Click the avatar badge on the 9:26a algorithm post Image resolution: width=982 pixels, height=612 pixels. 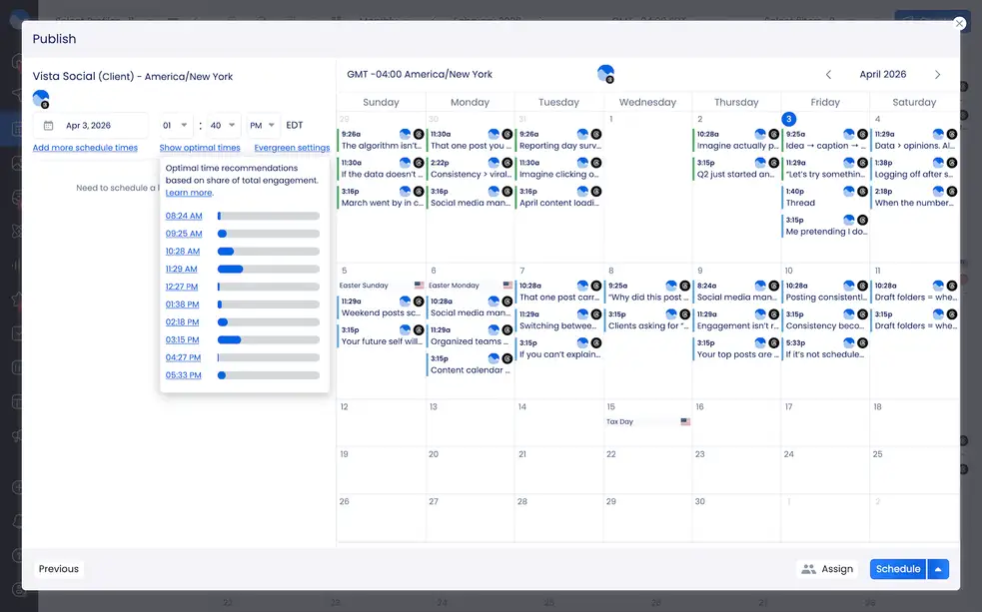coord(405,133)
